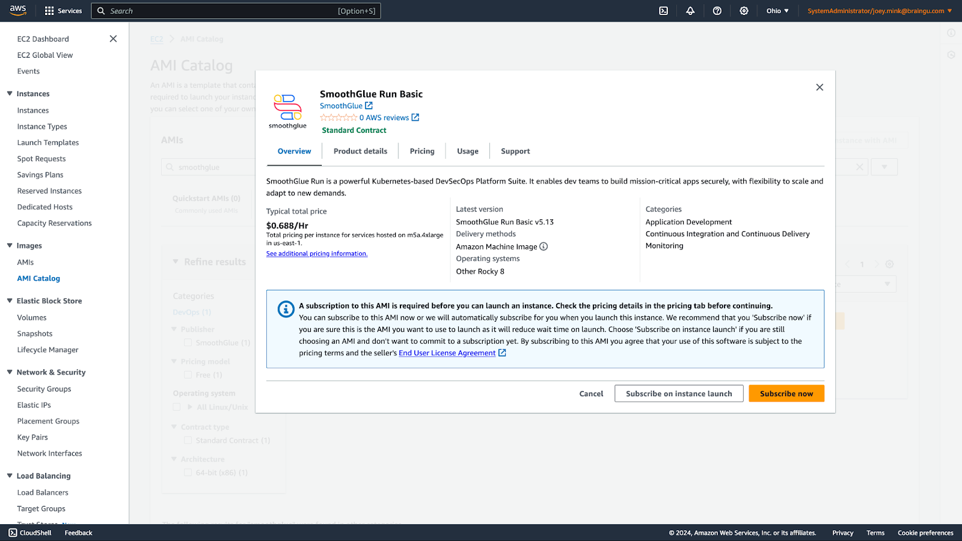
Task: Click the End User License Agreement external icon
Action: point(502,353)
